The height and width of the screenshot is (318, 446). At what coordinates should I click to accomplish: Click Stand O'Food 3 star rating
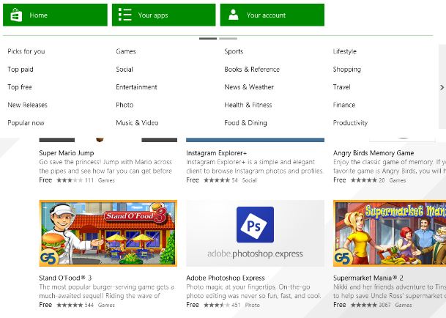pyautogui.click(x=70, y=305)
